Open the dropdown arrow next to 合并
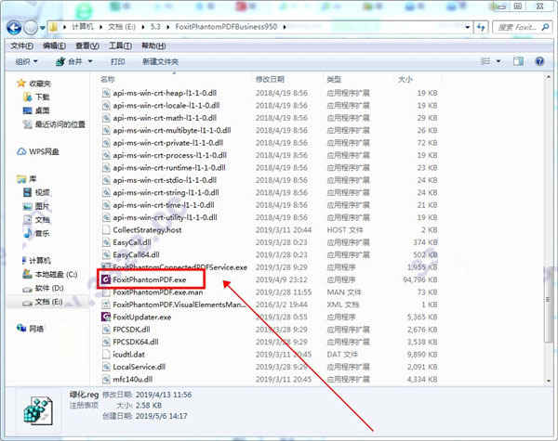The image size is (558, 441). pos(90,62)
